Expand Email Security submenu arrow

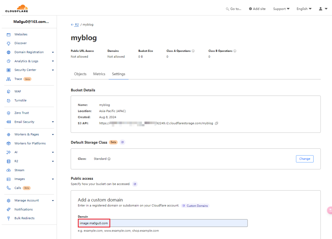point(53,122)
